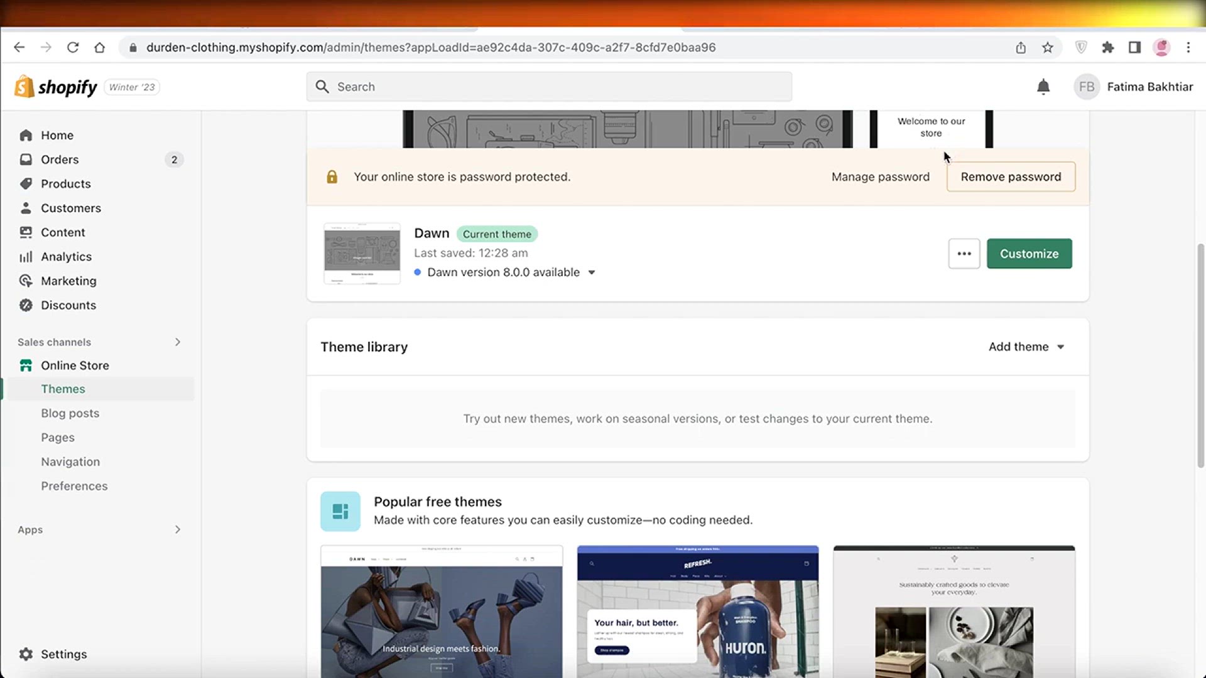Screen dimensions: 1206x678
Task: Click the Shopify logo
Action: [55, 87]
